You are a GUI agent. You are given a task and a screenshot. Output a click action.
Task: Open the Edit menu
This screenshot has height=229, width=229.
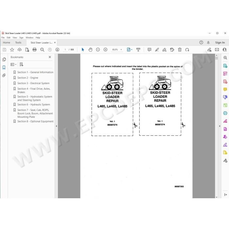(9, 38)
